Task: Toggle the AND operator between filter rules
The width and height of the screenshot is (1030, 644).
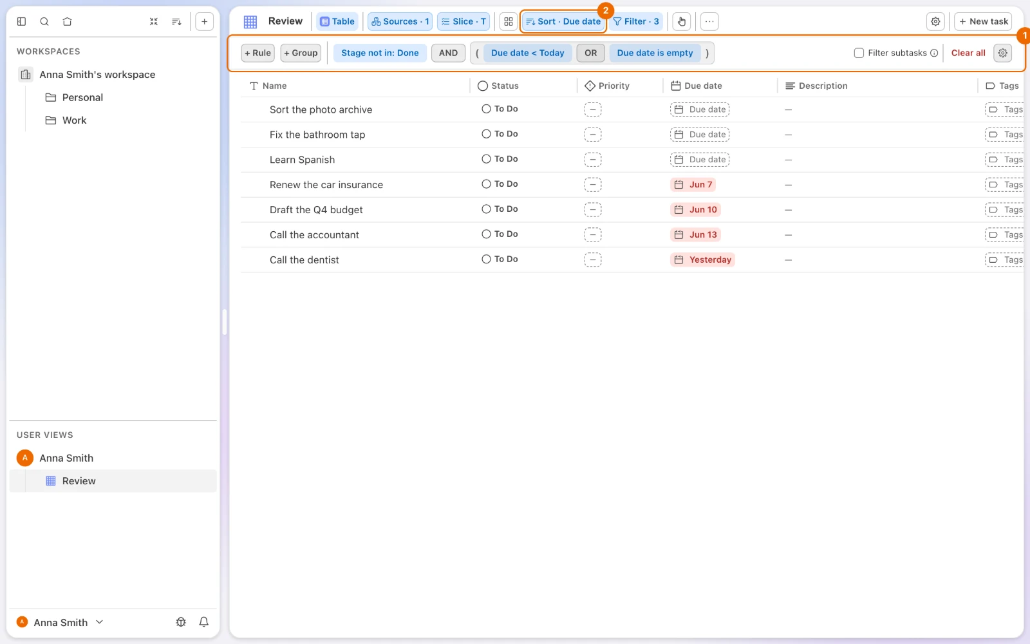Action: click(448, 53)
